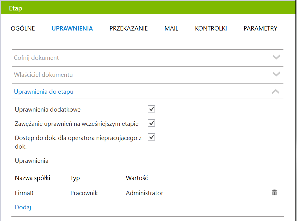
Task: Expand the Właściciel dokumentu section title
Action: pyautogui.click(x=43, y=75)
